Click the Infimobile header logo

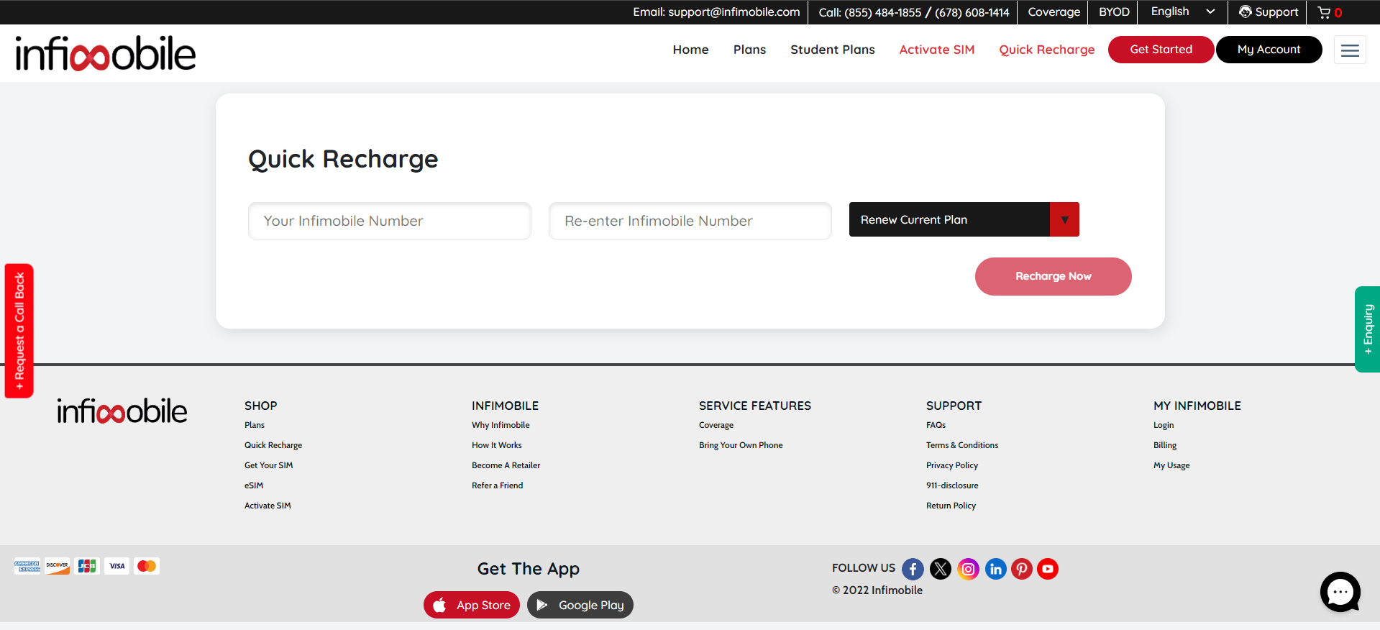click(x=106, y=53)
